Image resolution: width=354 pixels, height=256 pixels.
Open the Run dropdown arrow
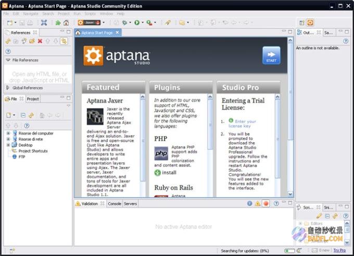click(143, 22)
